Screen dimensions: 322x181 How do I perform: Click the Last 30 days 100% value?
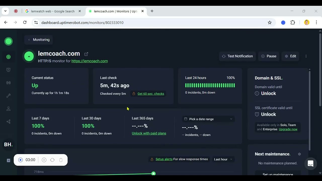tap(88, 126)
